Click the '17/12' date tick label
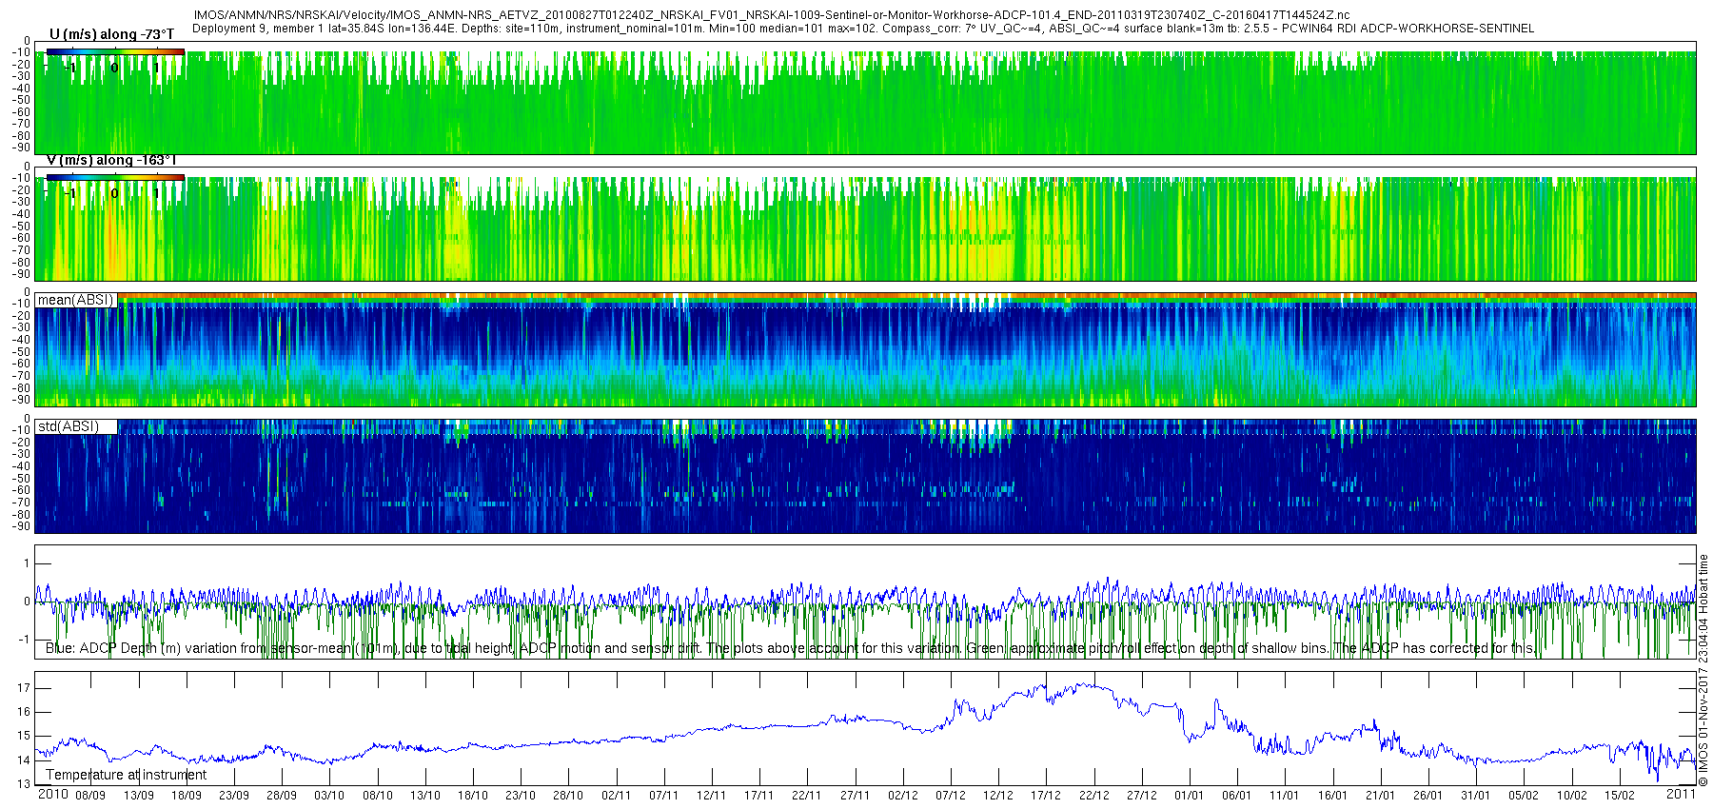 (1046, 796)
